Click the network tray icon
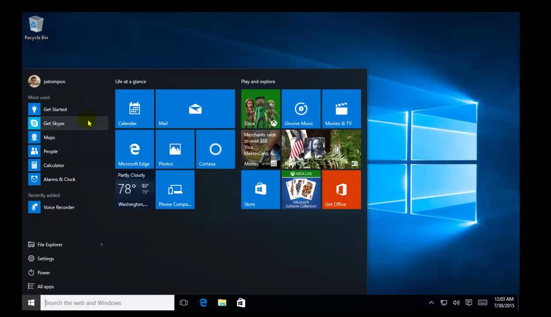 click(x=444, y=303)
